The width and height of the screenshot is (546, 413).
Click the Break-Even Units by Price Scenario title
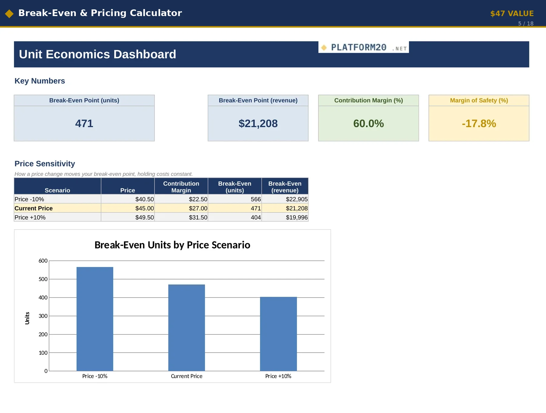point(172,245)
